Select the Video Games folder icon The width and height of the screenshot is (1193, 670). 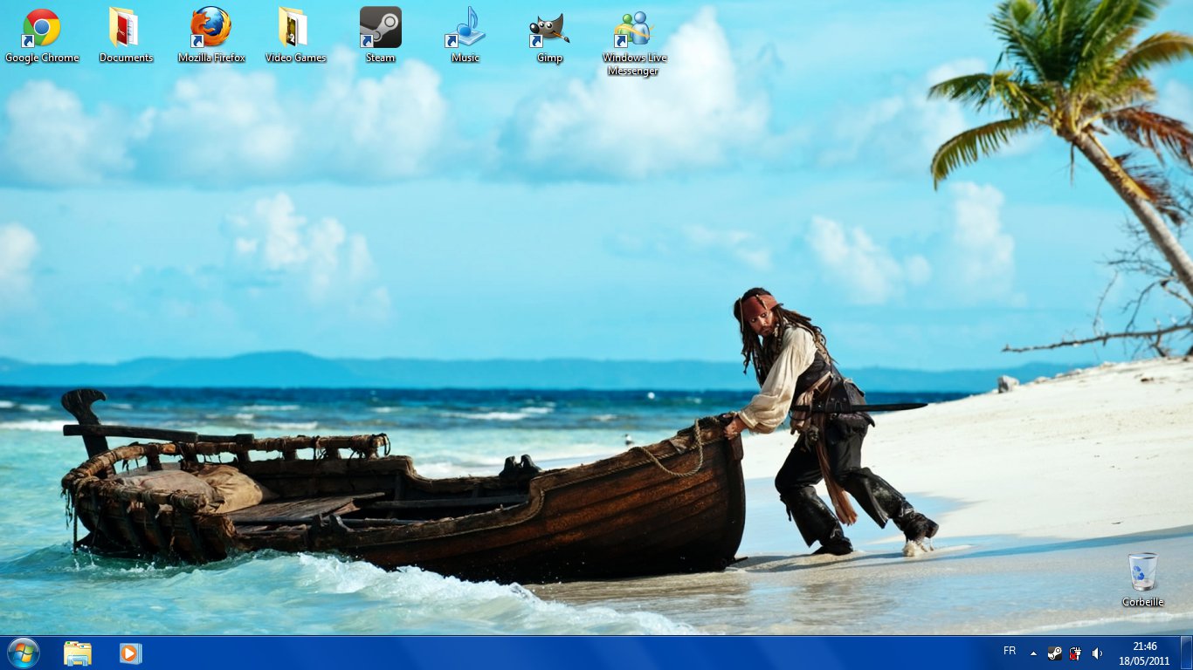(295, 35)
